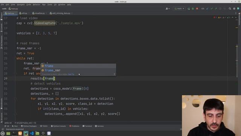Click the green Debug bug icon

[193, 9]
